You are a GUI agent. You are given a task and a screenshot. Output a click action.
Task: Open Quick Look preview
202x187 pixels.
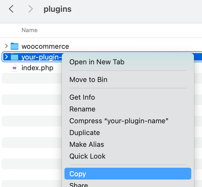click(87, 156)
